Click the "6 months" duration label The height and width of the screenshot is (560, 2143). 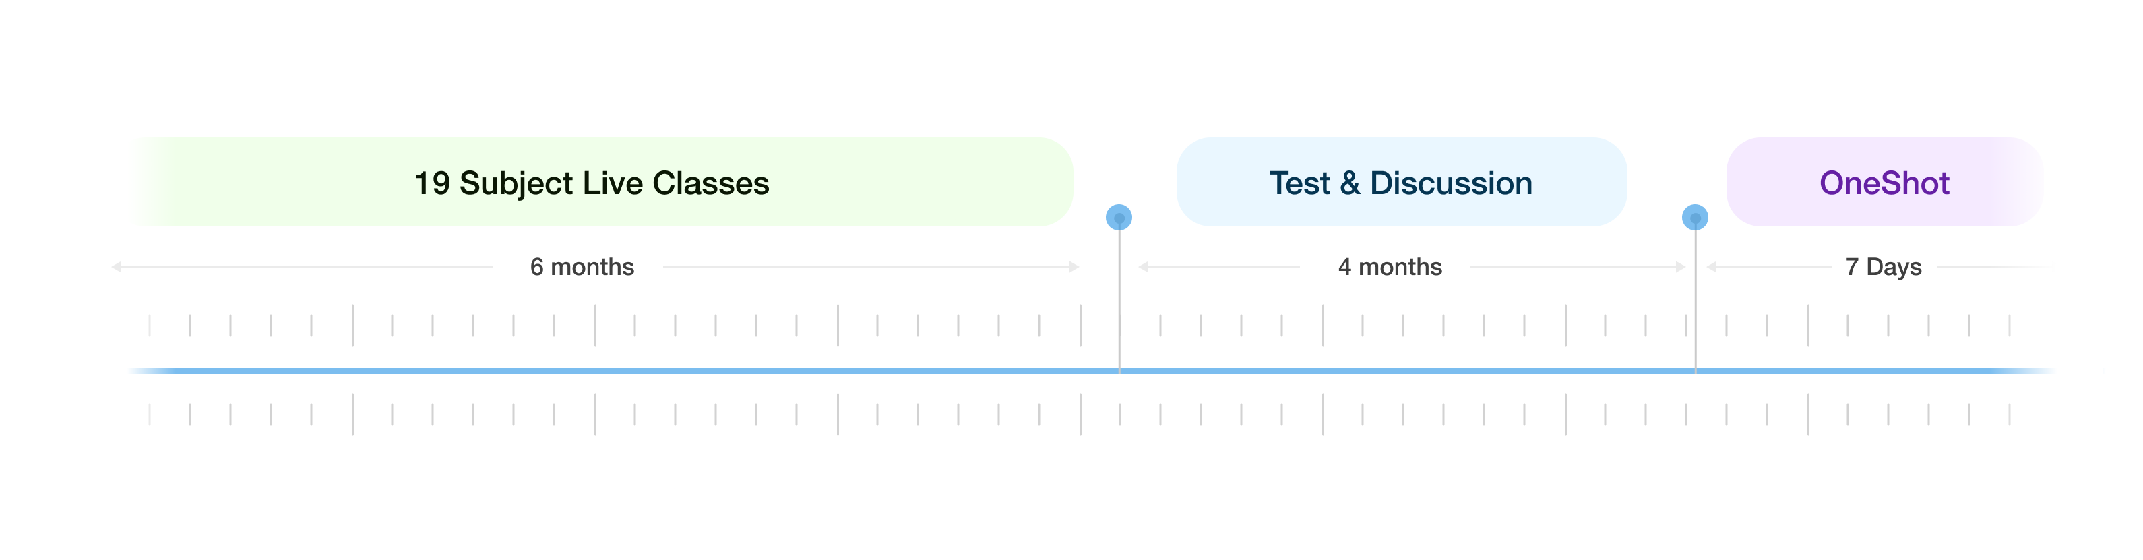pos(582,267)
